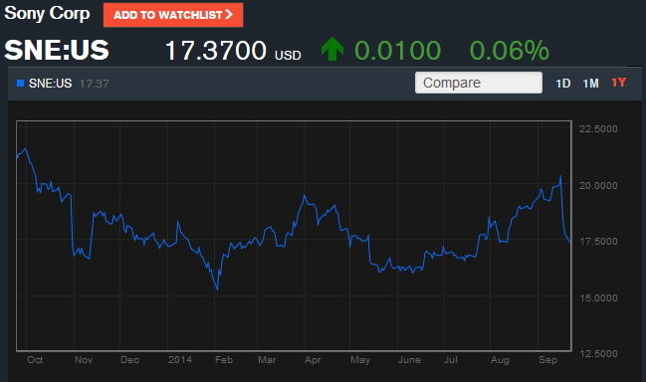Click the Add to Watchlist button
Viewport: 646px width, 382px height.
[173, 15]
